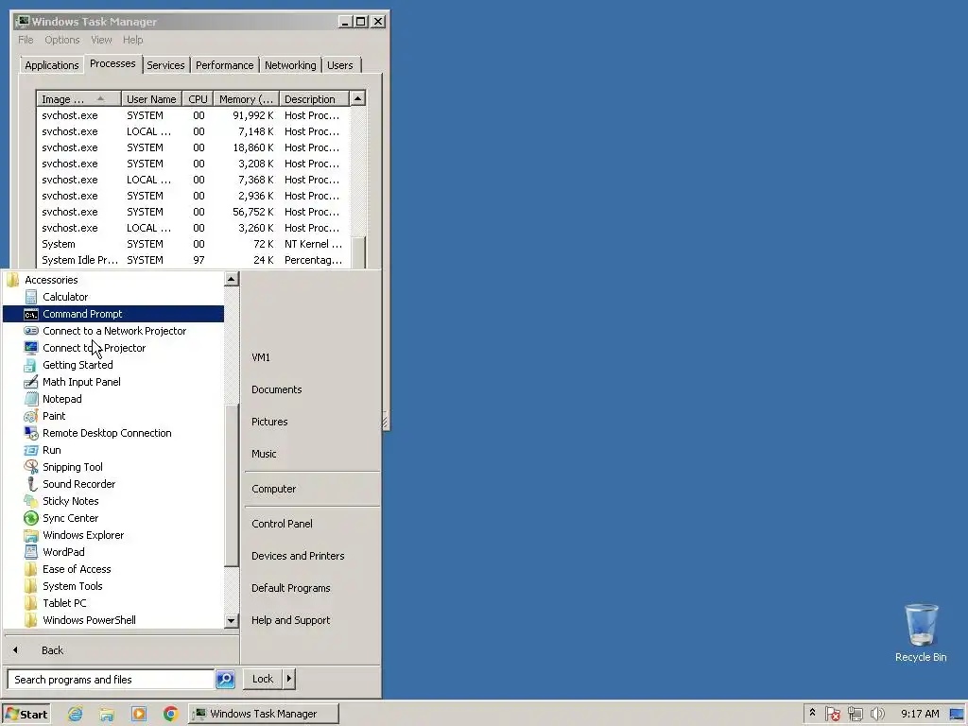This screenshot has width=968, height=726.
Task: Expand System Tools folder
Action: 72,586
